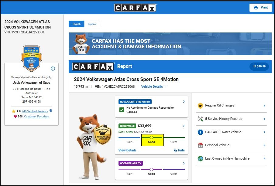Click the US $49.99 price pill

coord(259,66)
